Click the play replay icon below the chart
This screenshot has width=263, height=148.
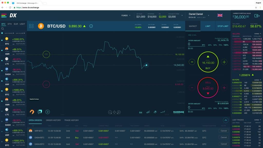point(48,112)
